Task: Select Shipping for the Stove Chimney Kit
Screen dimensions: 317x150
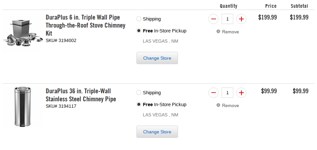Action: [139, 19]
